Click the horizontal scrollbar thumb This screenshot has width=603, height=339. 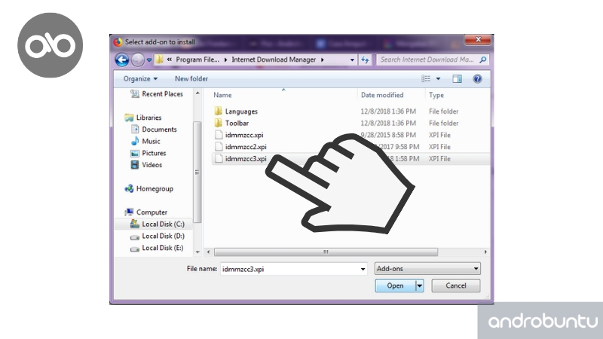pyautogui.click(x=326, y=252)
